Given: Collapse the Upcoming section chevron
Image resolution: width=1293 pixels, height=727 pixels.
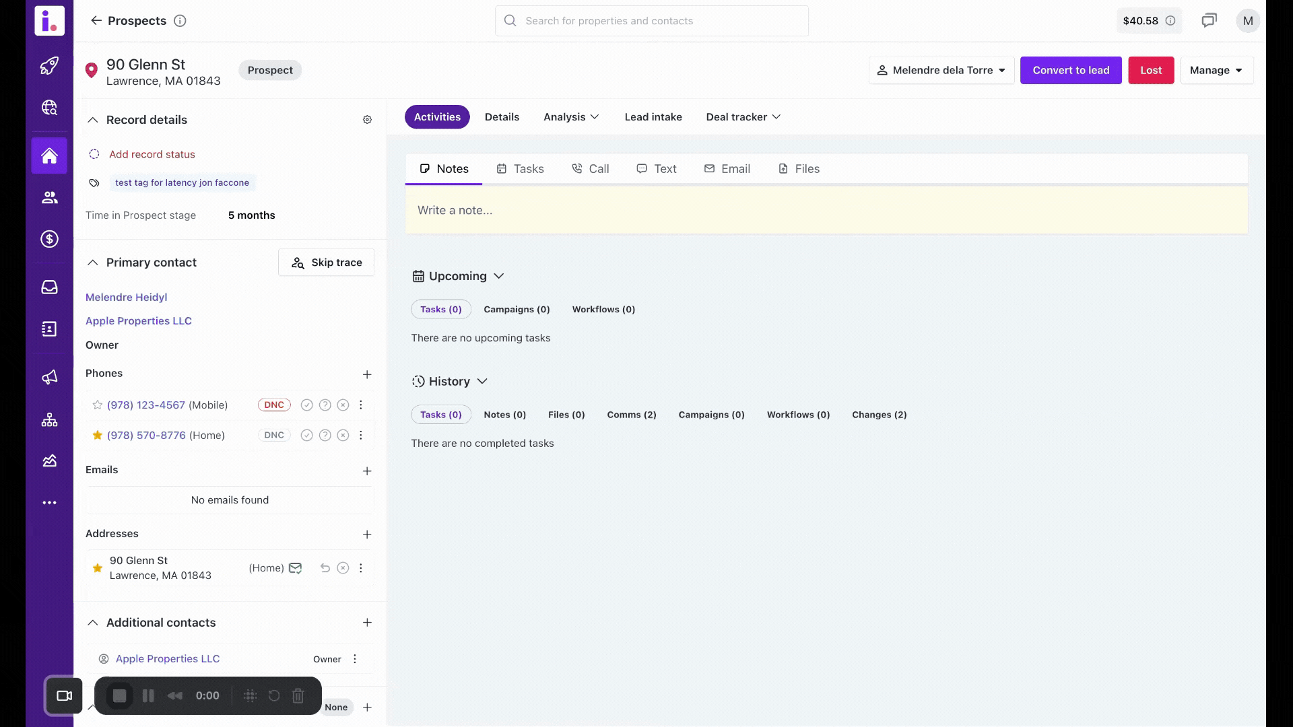Looking at the screenshot, I should click(499, 276).
